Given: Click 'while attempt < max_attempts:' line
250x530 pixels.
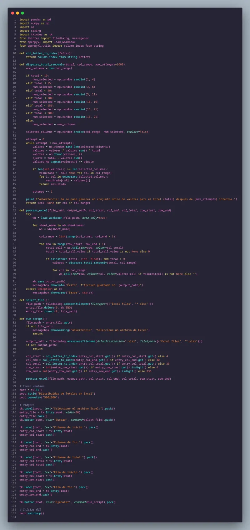Looking at the screenshot, I should [50, 143].
